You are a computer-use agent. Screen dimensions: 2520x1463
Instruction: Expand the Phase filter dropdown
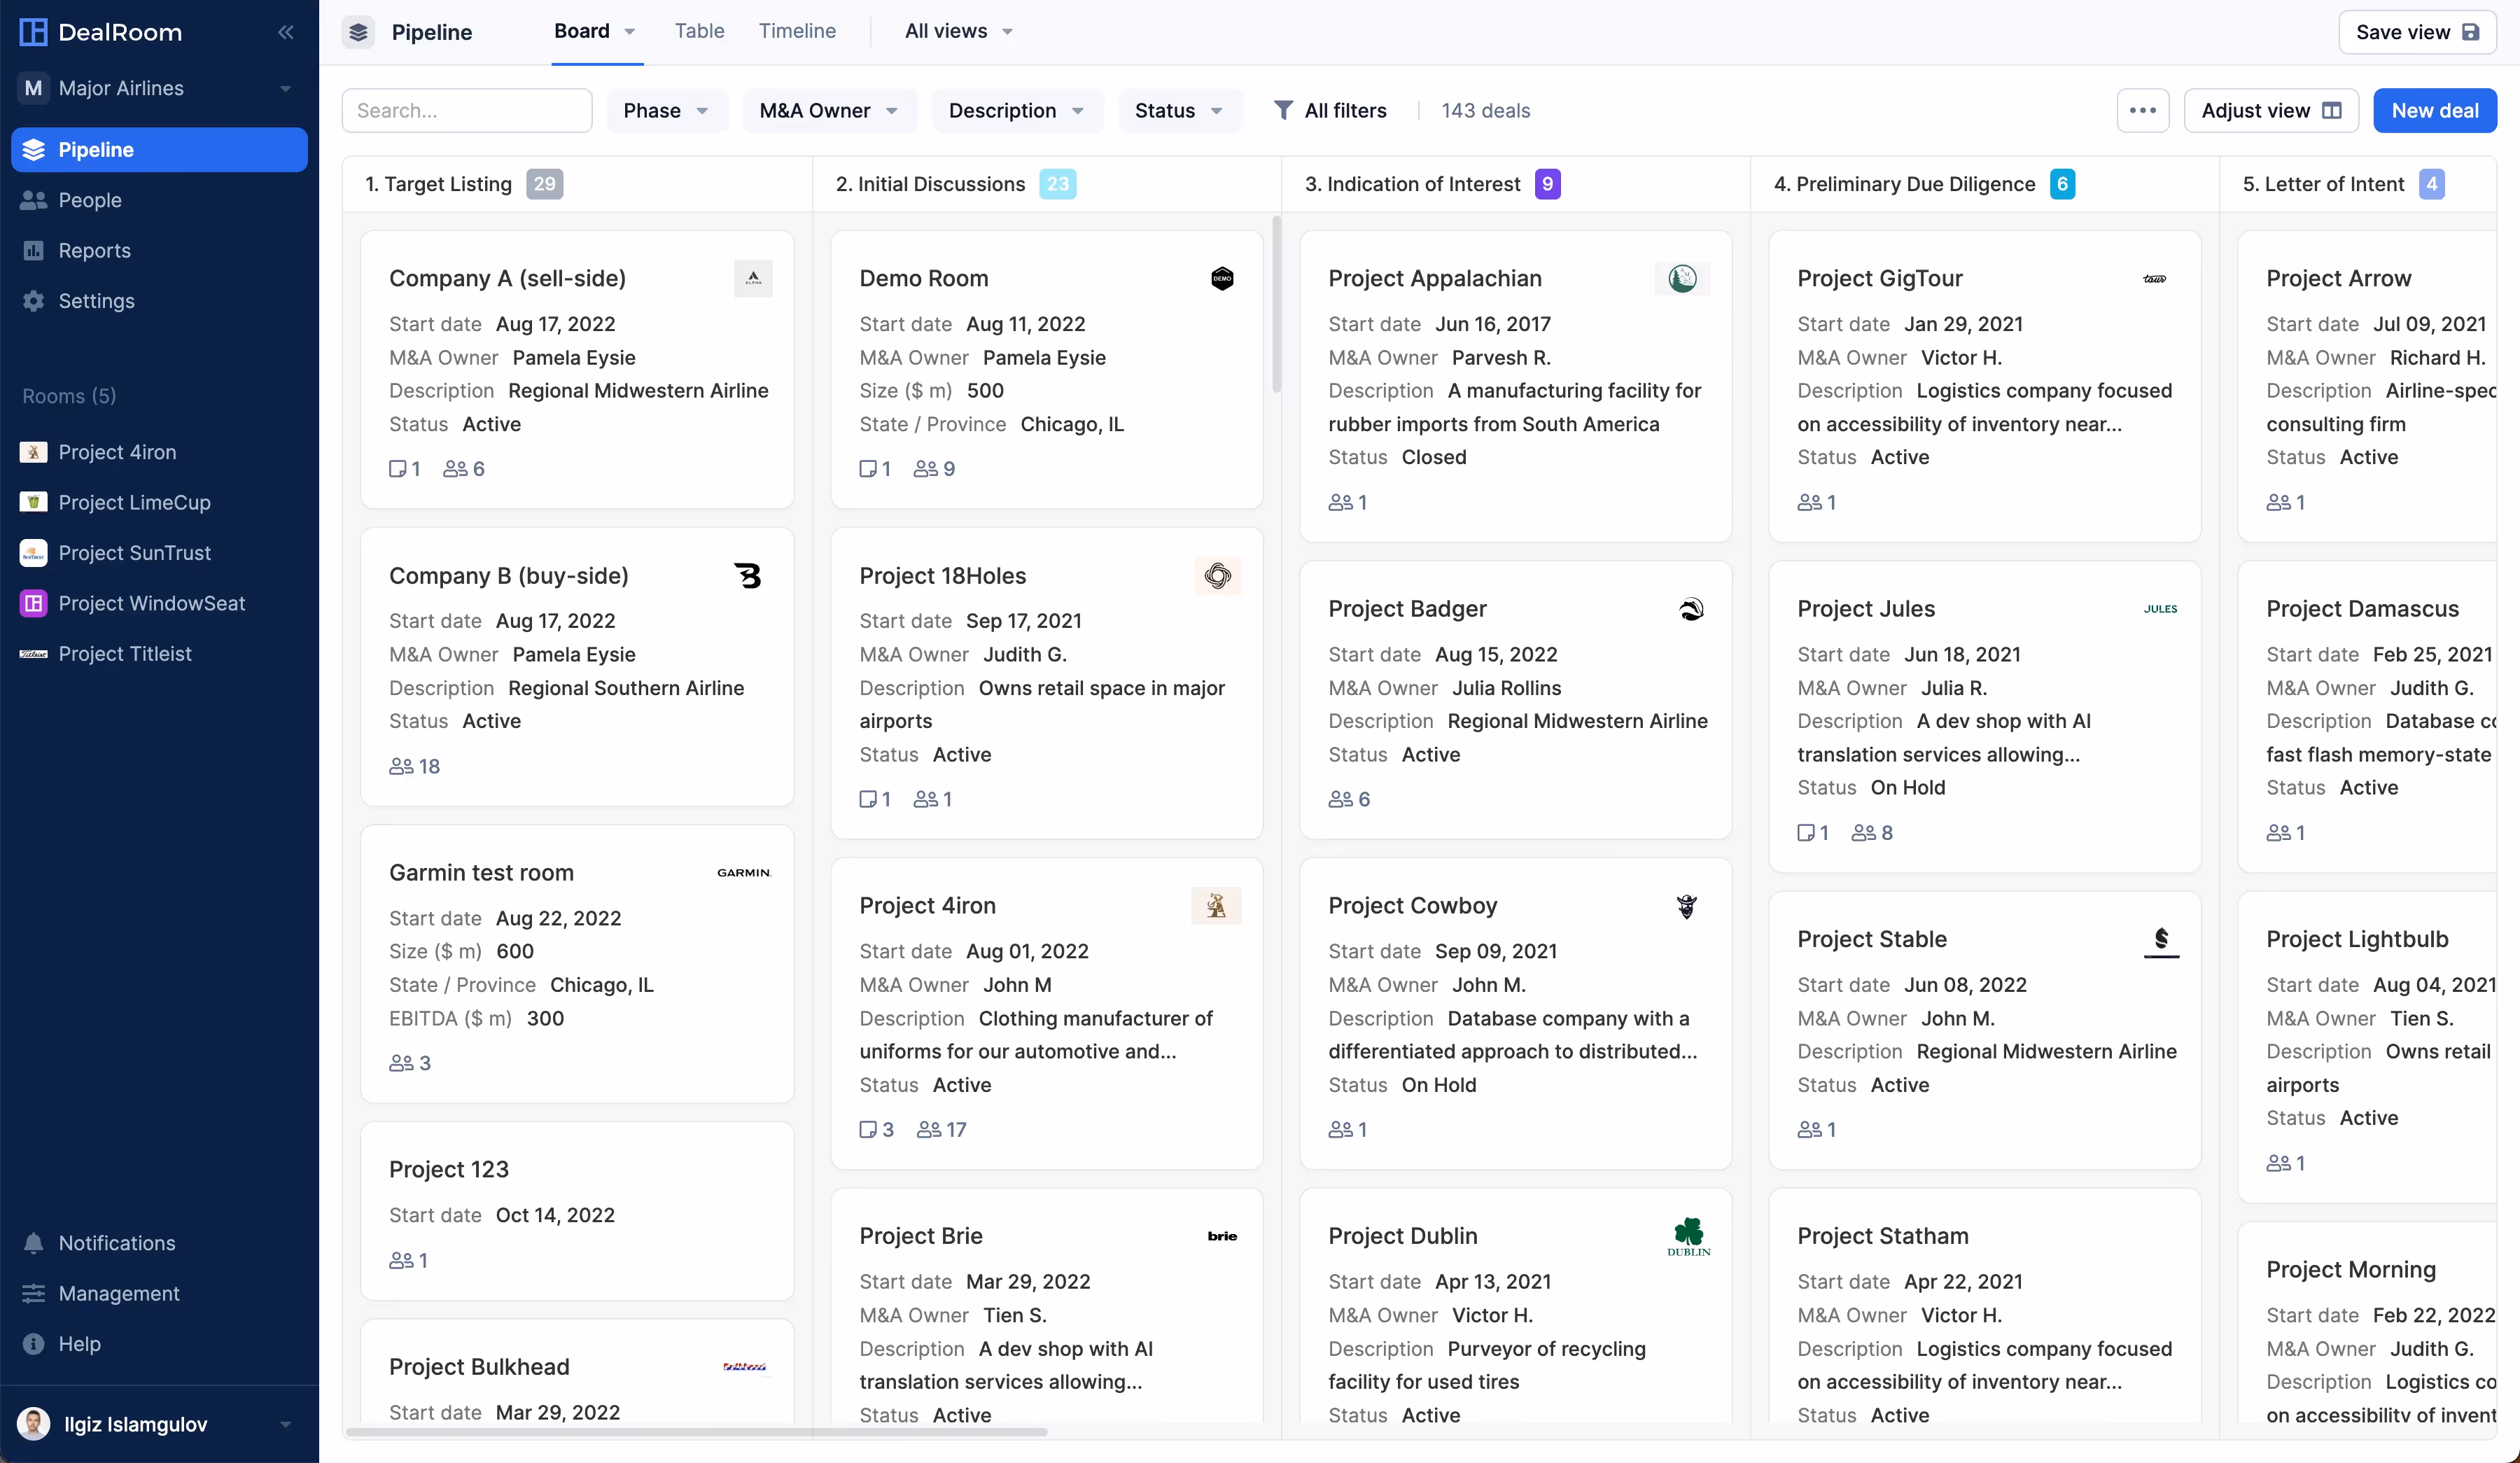coord(665,110)
